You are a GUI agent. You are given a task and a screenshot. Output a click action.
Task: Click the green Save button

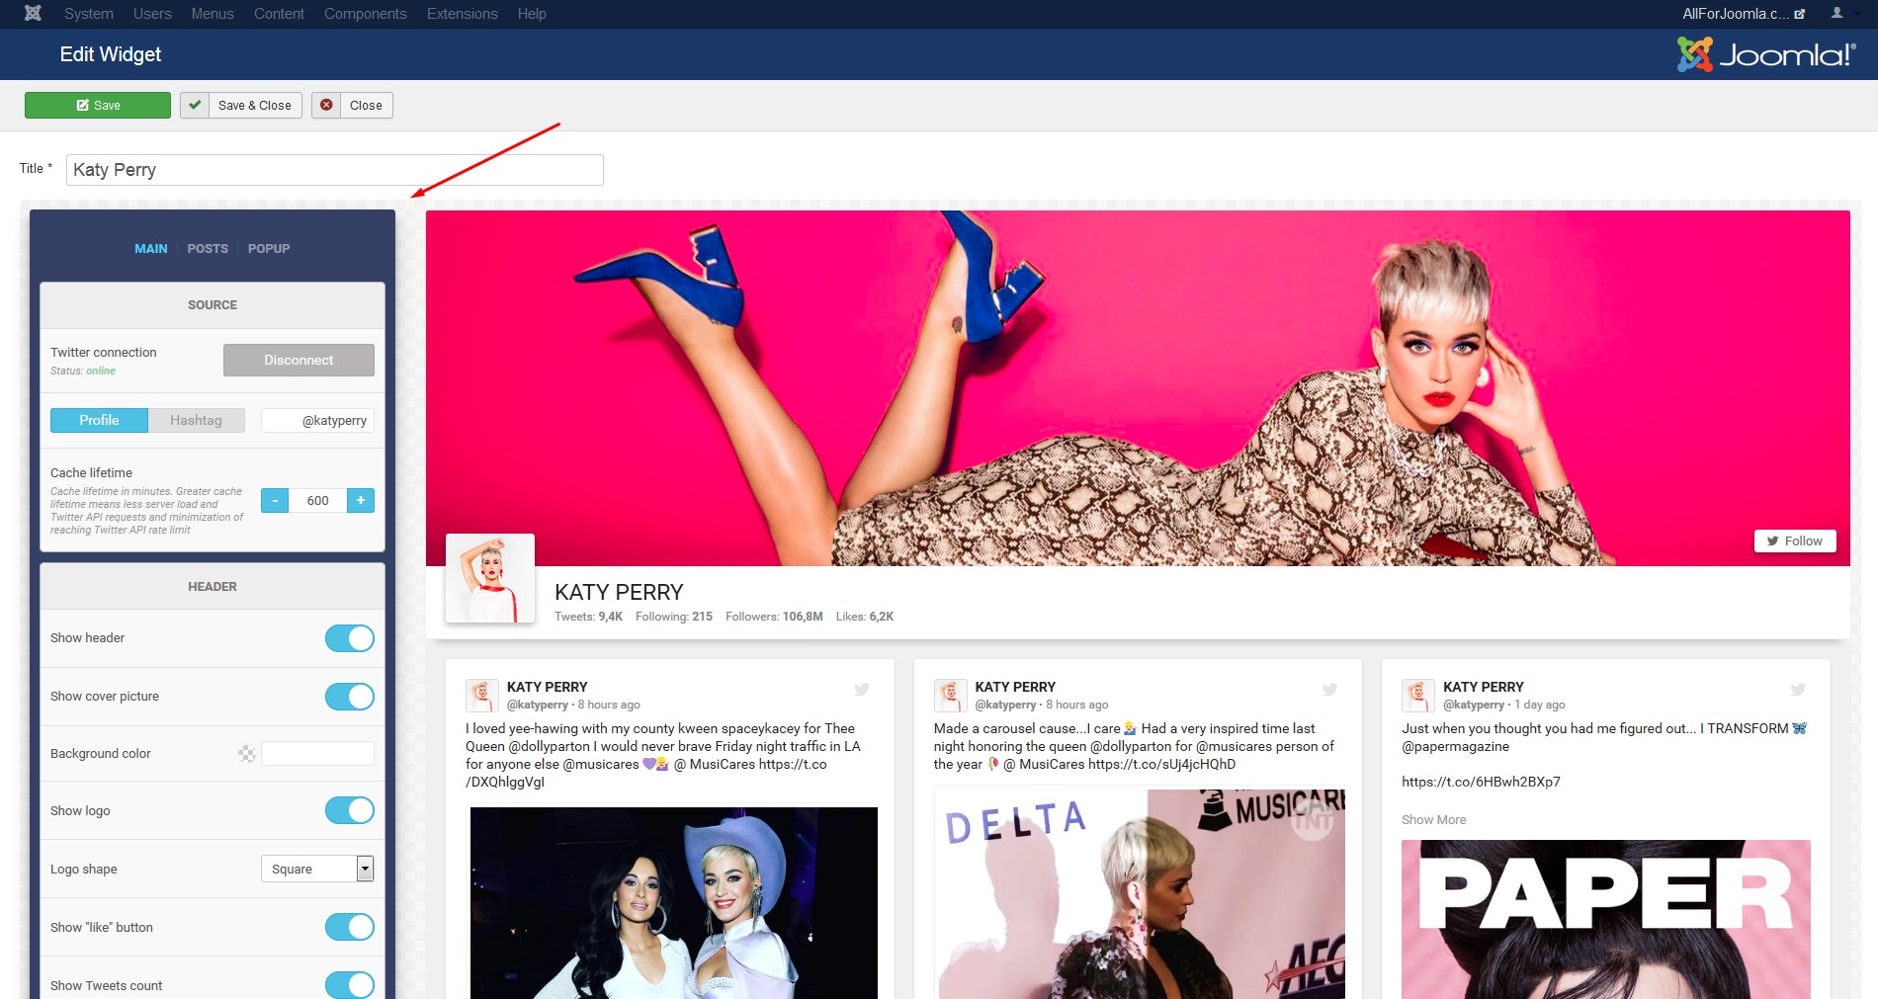click(x=98, y=106)
